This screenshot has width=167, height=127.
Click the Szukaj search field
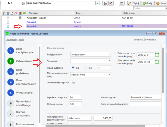coord(149,8)
